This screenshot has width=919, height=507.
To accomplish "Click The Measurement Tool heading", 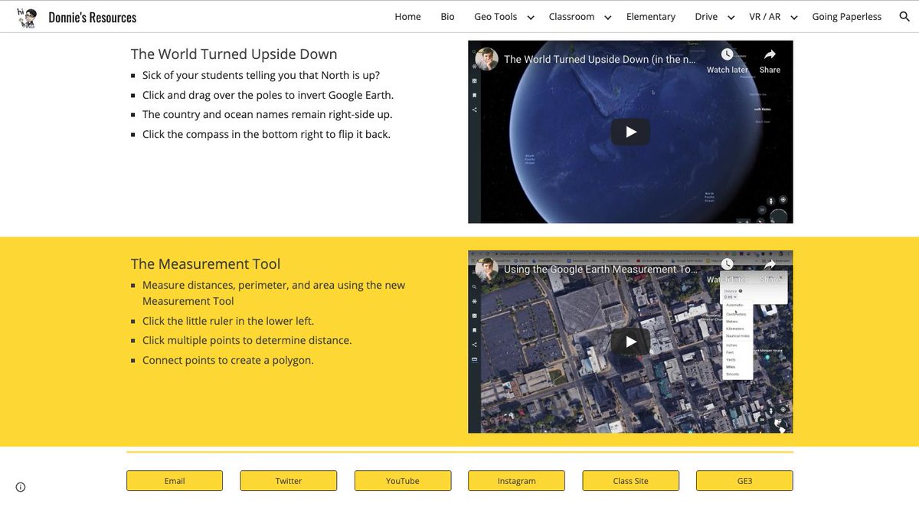I will [205, 264].
